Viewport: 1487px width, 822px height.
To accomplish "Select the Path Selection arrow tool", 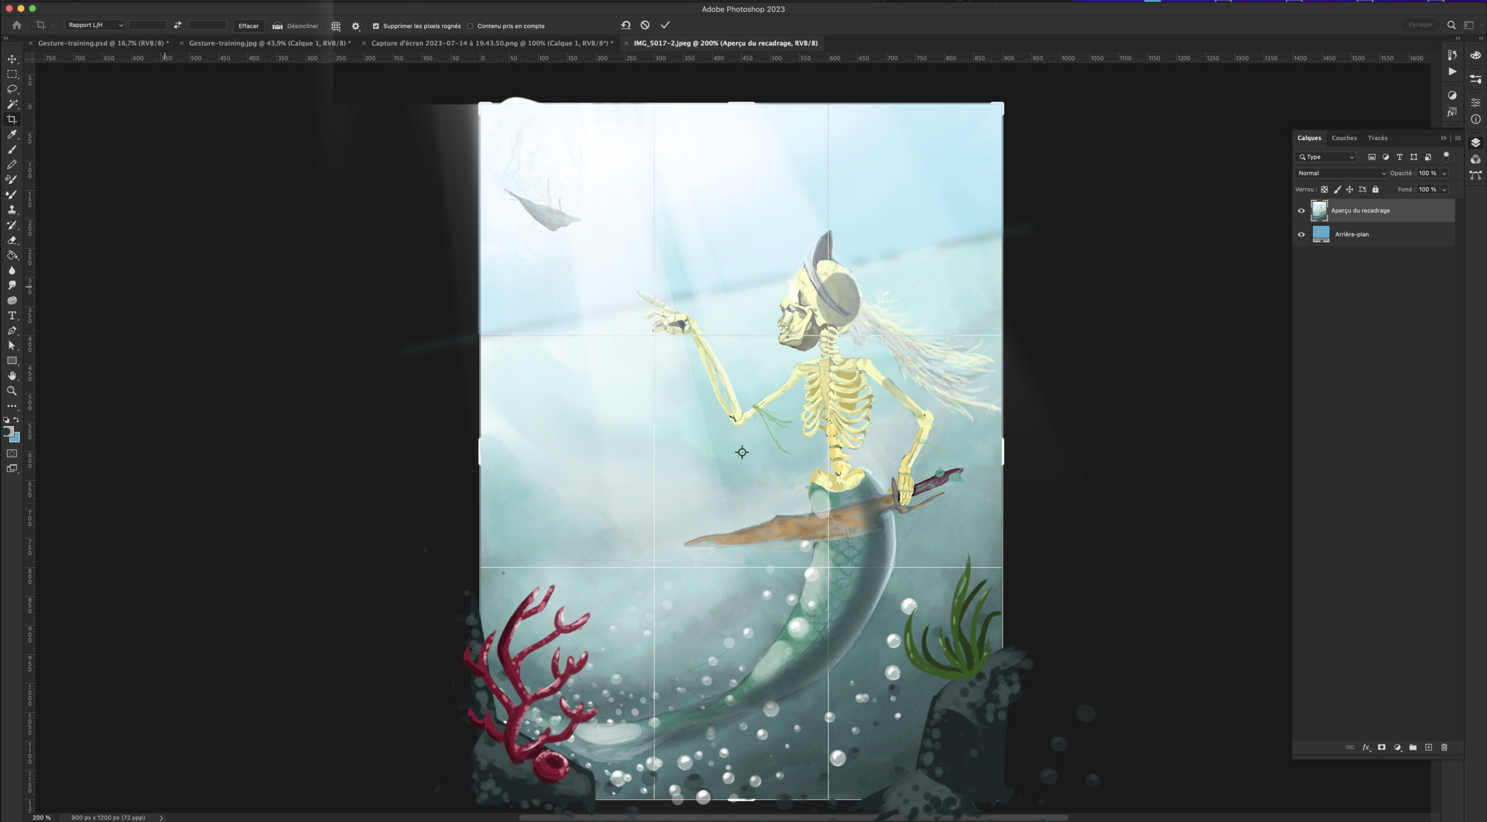I will [x=12, y=346].
